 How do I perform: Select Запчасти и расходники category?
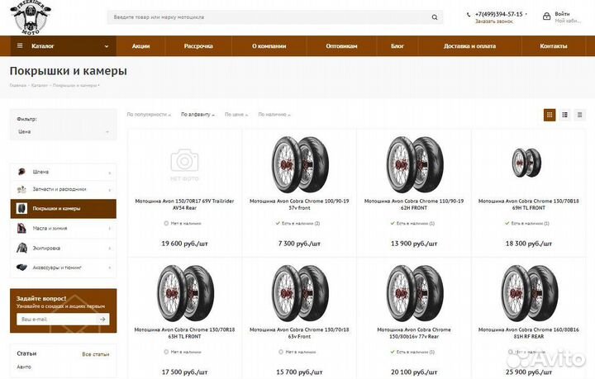pos(64,189)
